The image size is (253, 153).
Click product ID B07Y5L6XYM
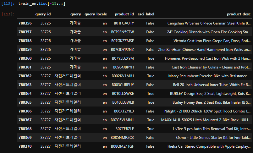[123, 58]
